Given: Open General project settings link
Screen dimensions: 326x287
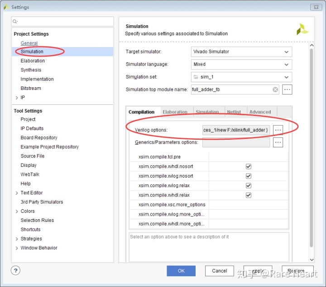Looking at the screenshot, I should click(x=29, y=43).
